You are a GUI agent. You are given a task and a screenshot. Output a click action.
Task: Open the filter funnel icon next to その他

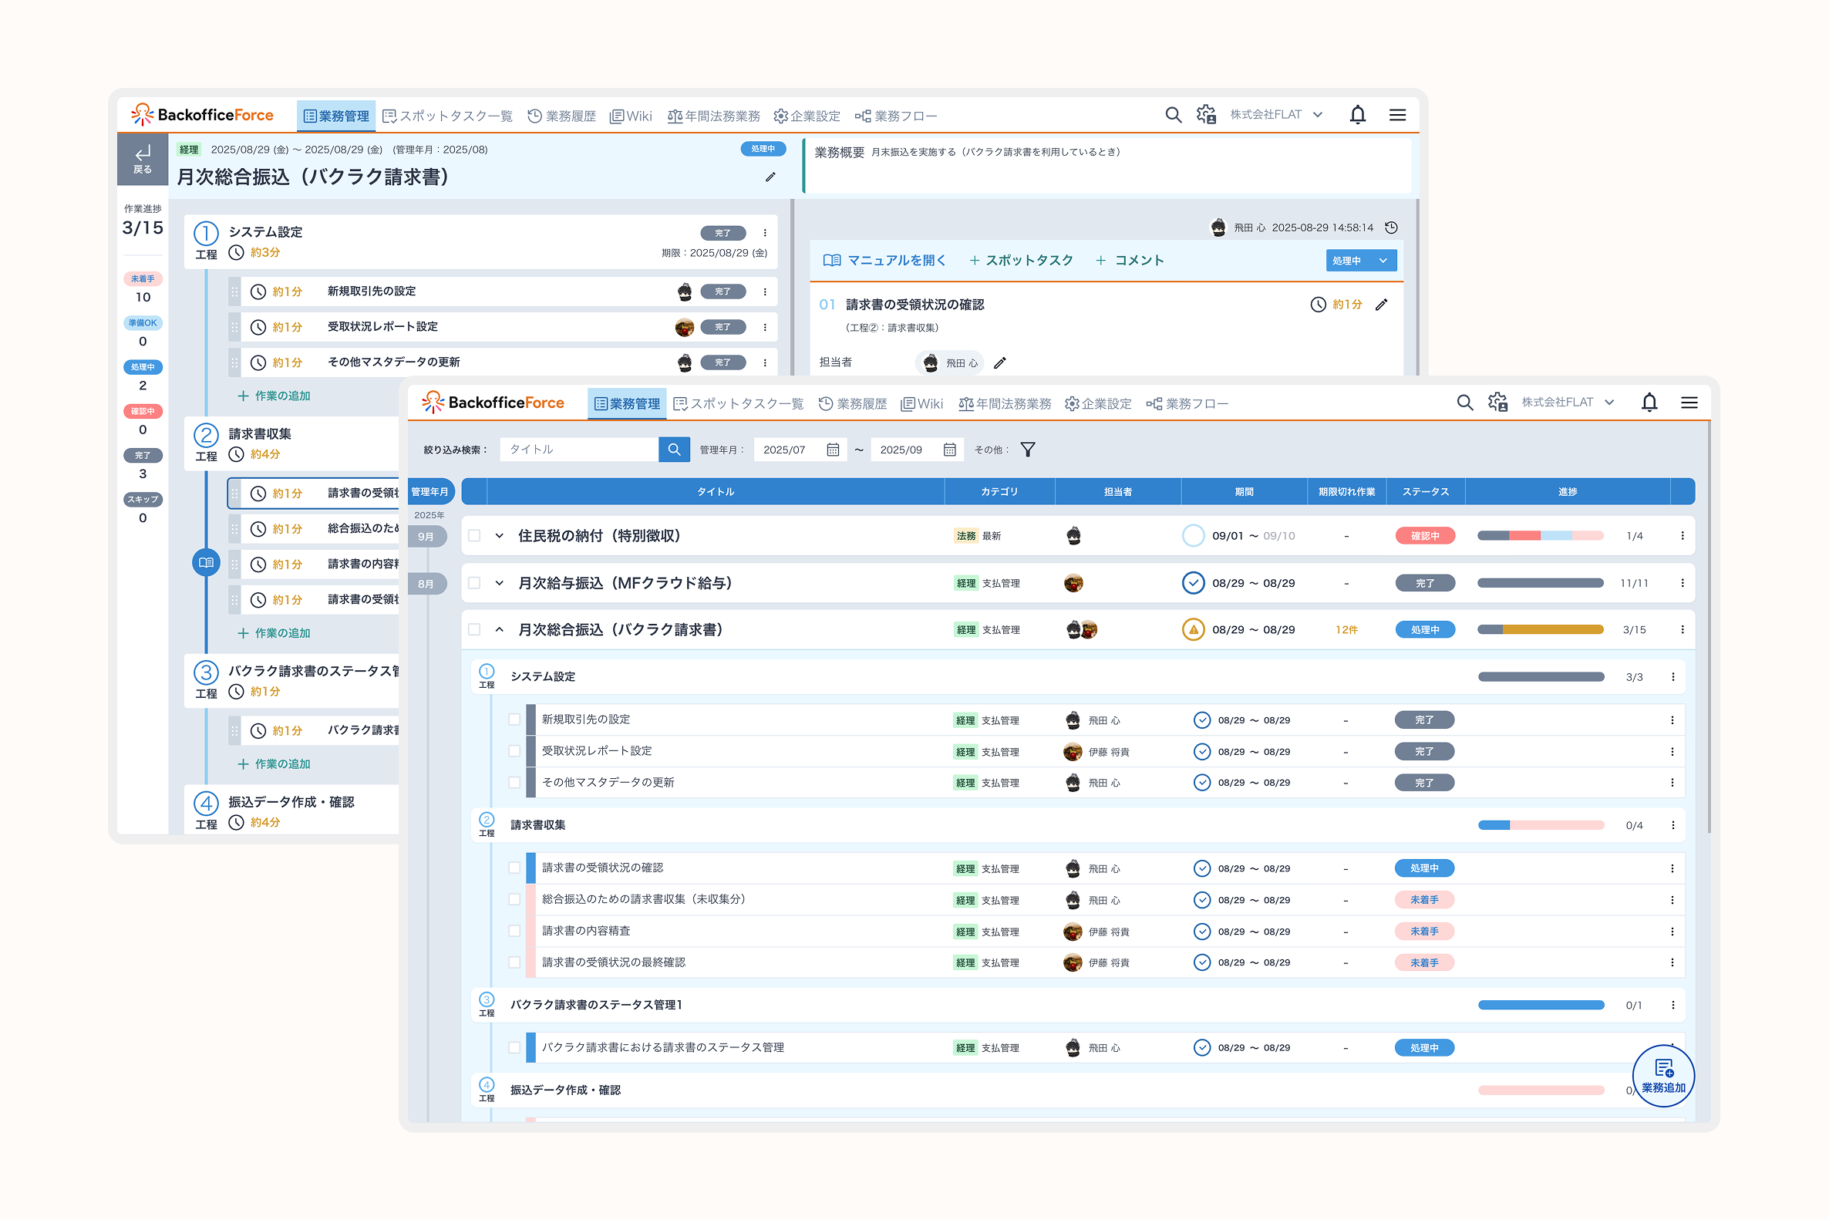[x=1029, y=449]
